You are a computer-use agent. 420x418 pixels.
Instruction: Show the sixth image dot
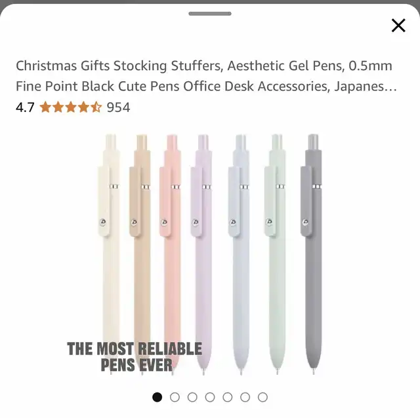[245, 397]
